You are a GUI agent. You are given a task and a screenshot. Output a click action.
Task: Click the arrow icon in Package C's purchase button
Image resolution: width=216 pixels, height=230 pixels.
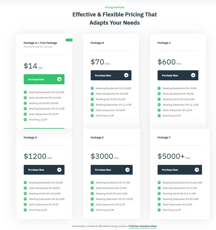[x=193, y=75]
